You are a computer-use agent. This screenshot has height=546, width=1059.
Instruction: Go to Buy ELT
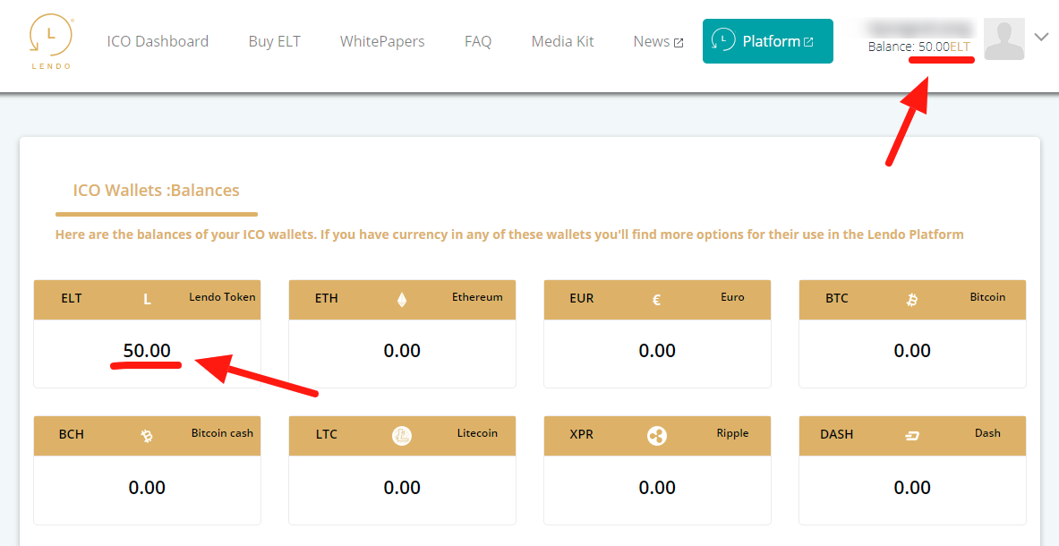point(274,42)
